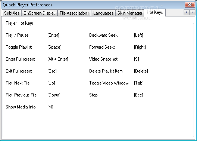Open the Skin Manager tab
Screen dimensions: 197x141
(130, 13)
